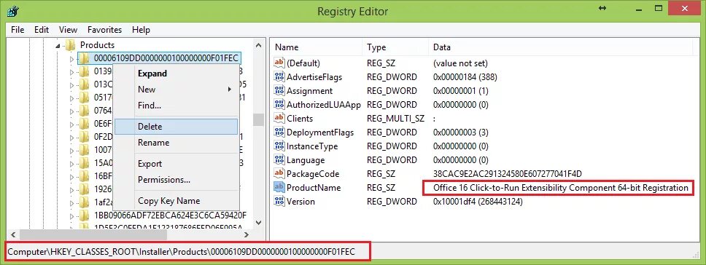This screenshot has height=265, width=706.
Task: Expand the key starting with 013C
Action: click(71, 84)
